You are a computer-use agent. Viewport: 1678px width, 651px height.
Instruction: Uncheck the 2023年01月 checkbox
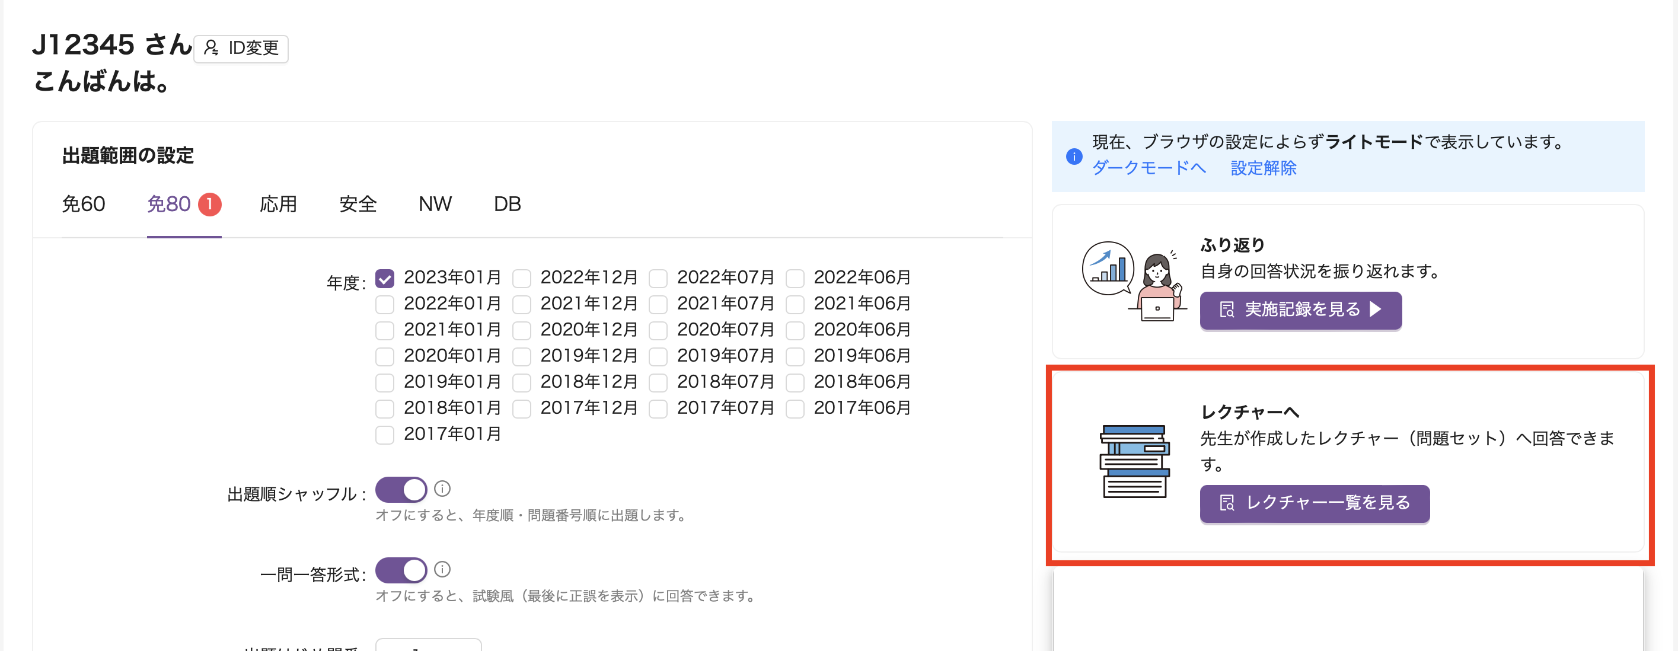coord(385,278)
